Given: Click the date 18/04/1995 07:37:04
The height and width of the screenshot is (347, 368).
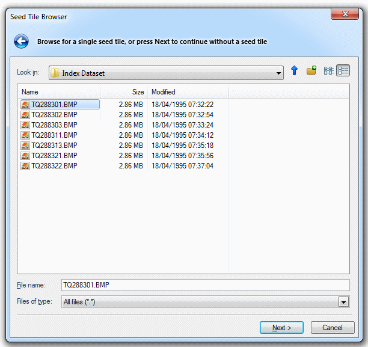Looking at the screenshot, I should 183,166.
